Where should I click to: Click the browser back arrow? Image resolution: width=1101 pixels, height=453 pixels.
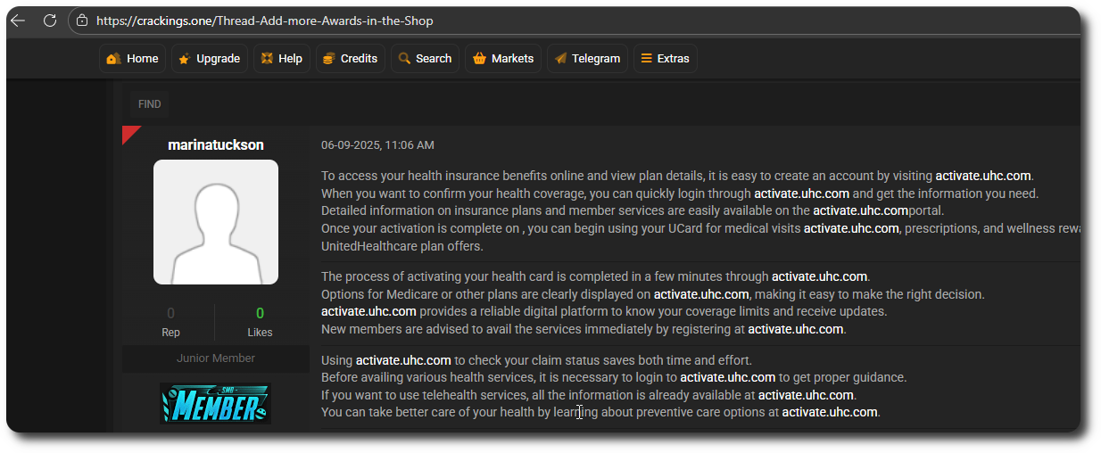pos(18,21)
